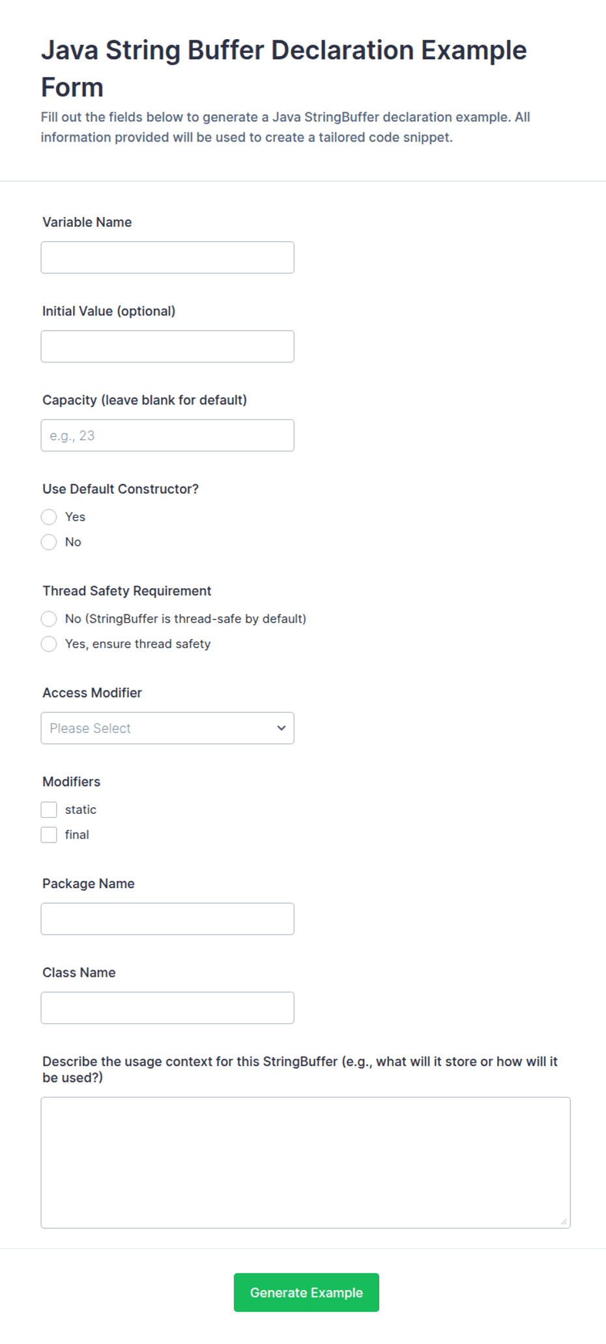Click the Package Name input field

(167, 919)
